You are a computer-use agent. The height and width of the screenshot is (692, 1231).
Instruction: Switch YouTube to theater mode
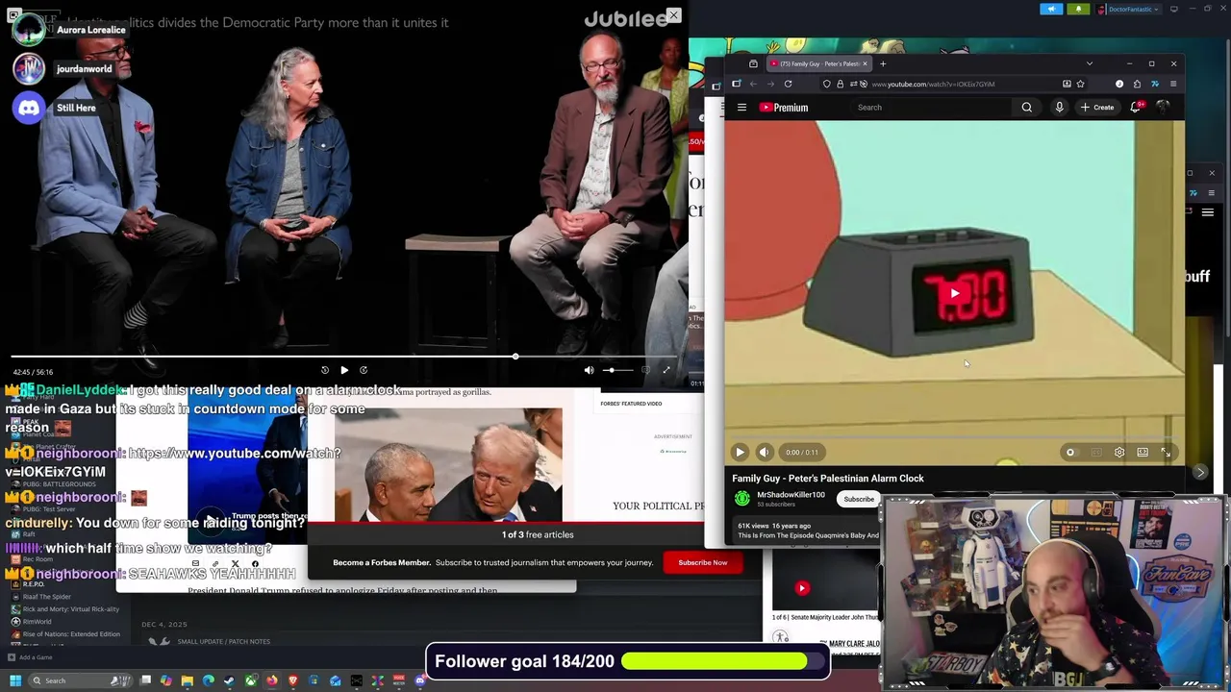pyautogui.click(x=1143, y=452)
